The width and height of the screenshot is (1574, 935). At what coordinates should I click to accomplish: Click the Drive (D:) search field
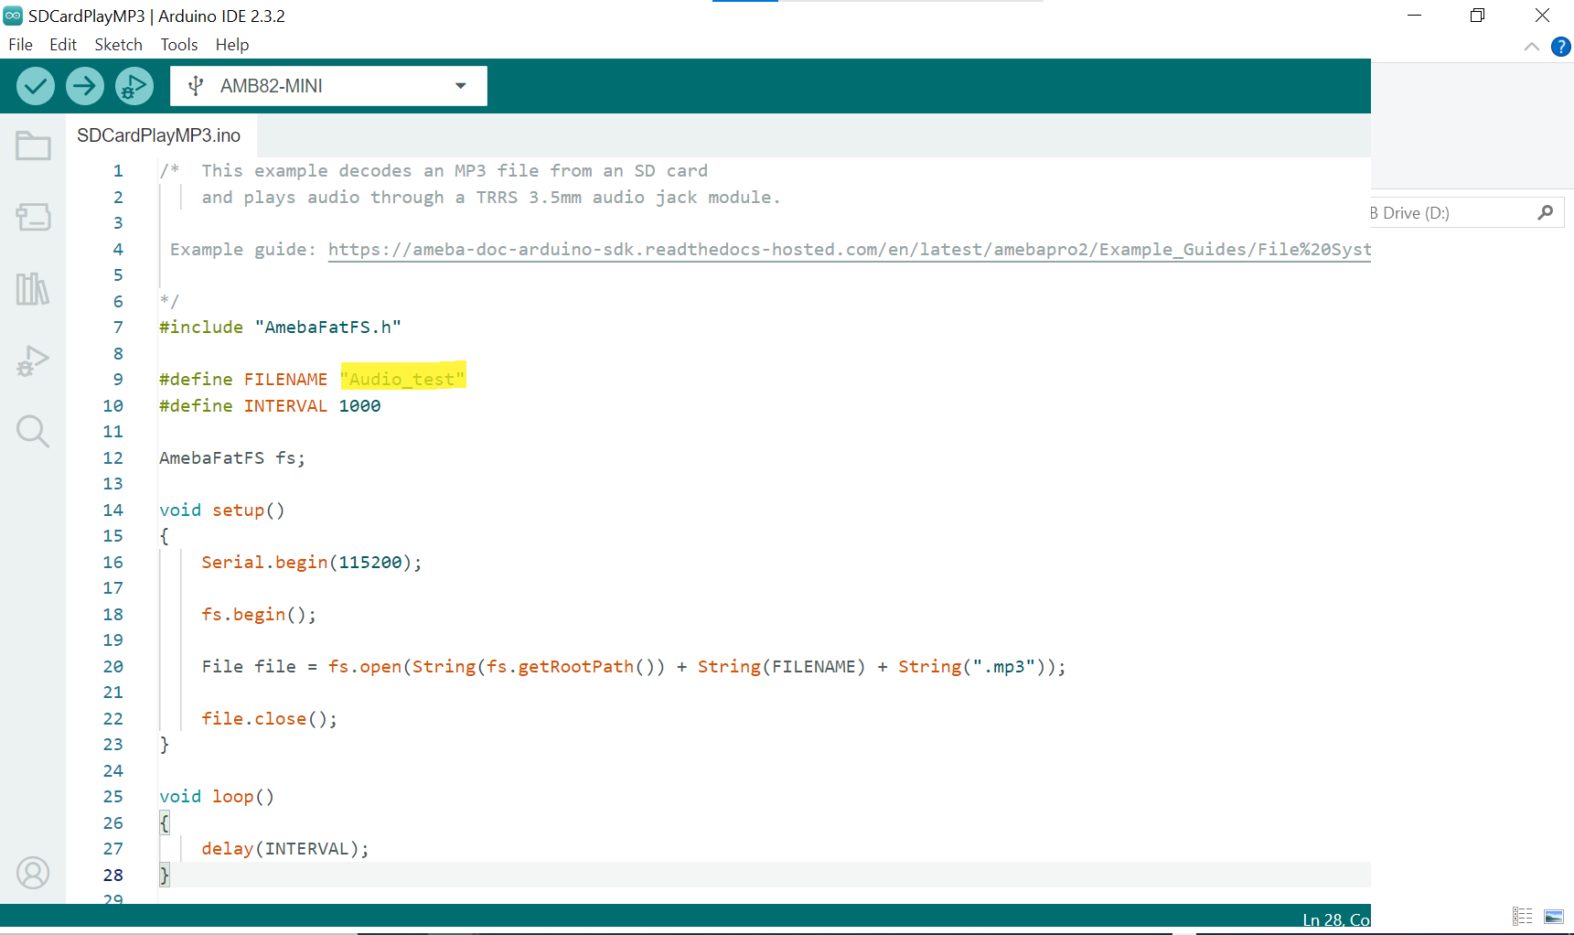(x=1450, y=213)
